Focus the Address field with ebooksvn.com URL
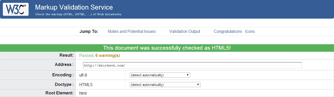The image size is (334, 97). coord(192,65)
